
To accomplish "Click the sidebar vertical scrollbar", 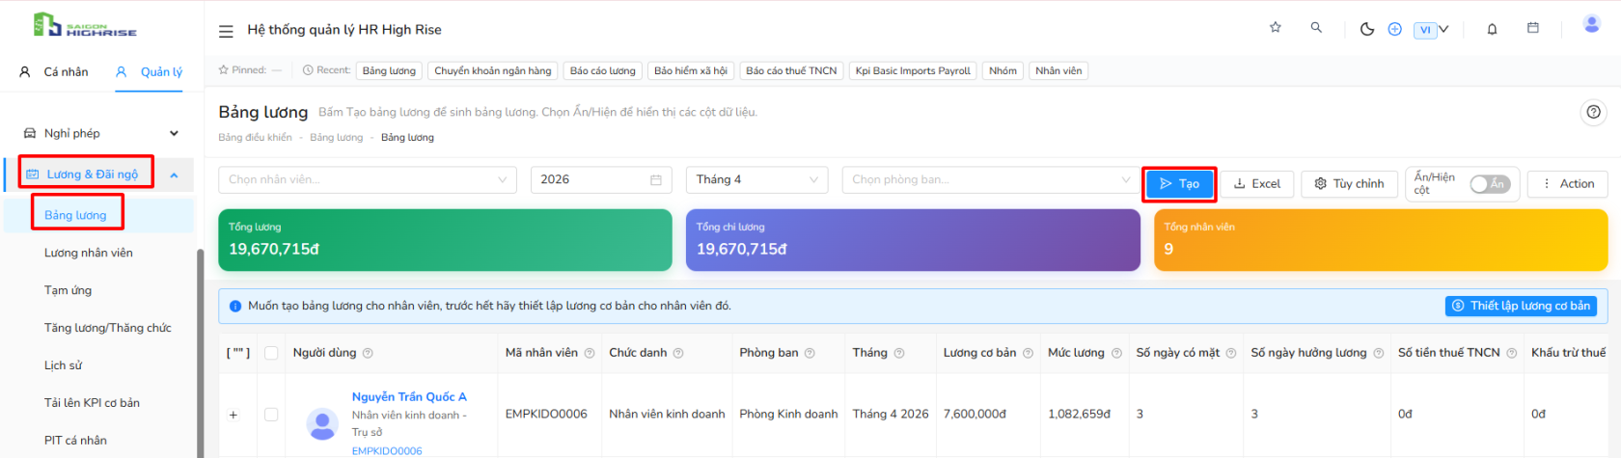I will click(x=200, y=353).
